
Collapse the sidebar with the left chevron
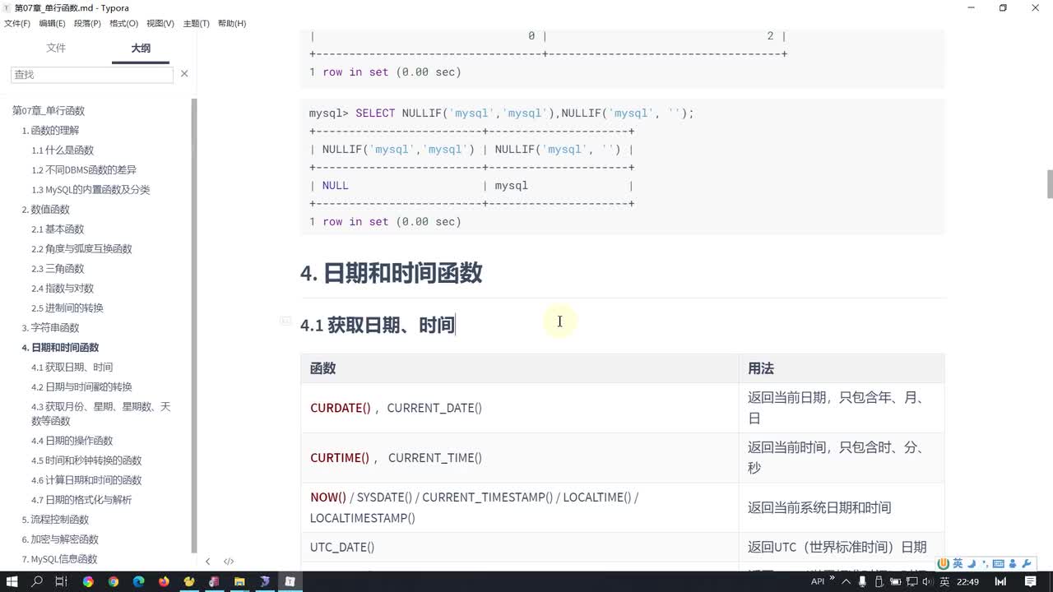[207, 562]
